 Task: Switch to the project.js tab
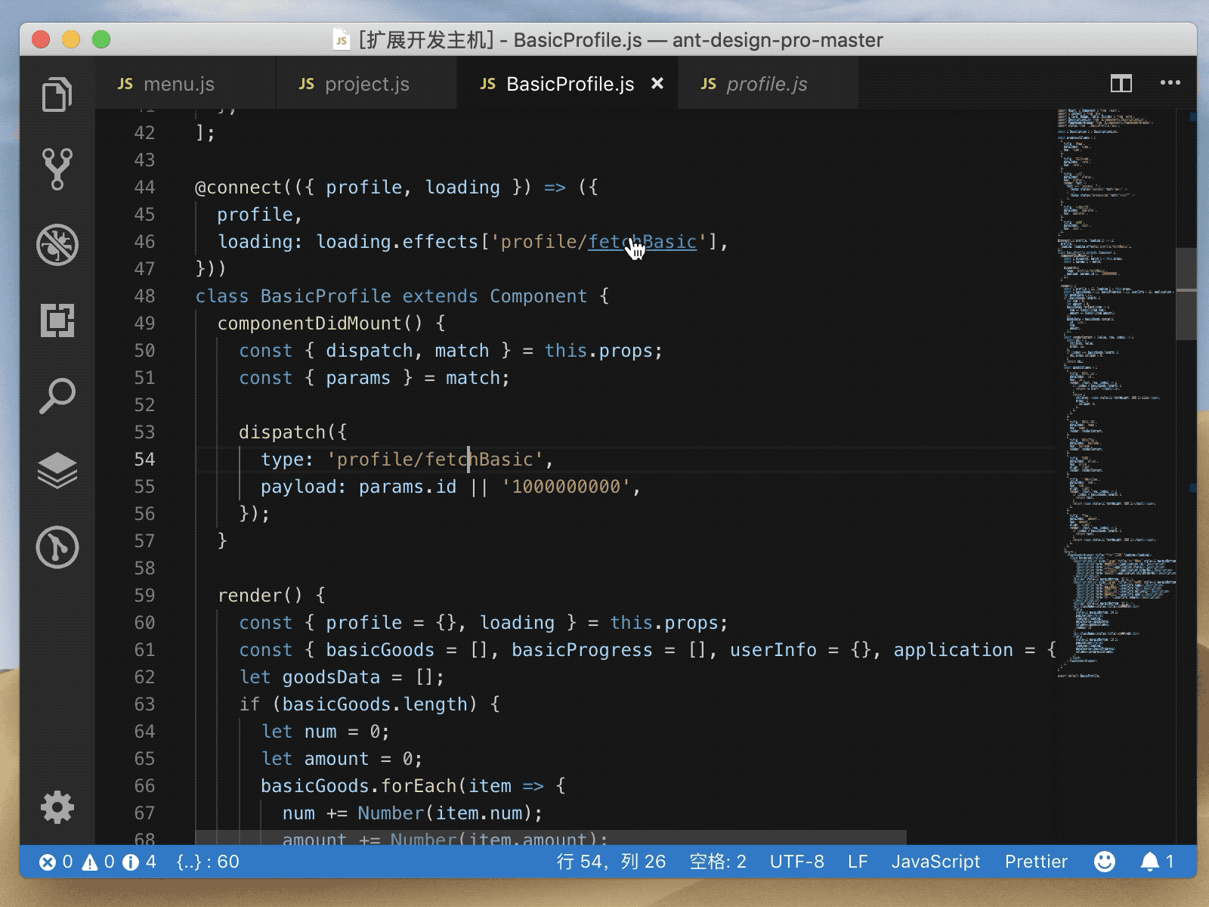click(366, 83)
